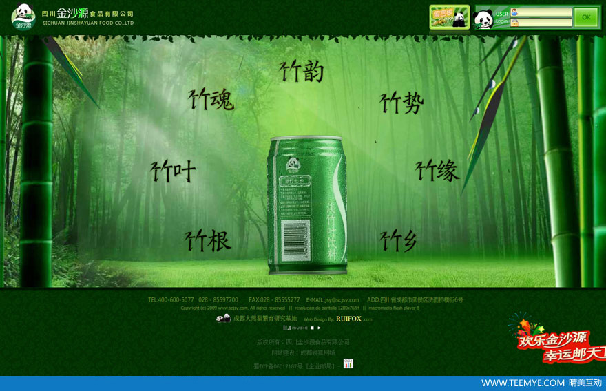The width and height of the screenshot is (606, 391).
Task: Click the E-MAIL jsy@scjsy.com address
Action: [x=333, y=300]
